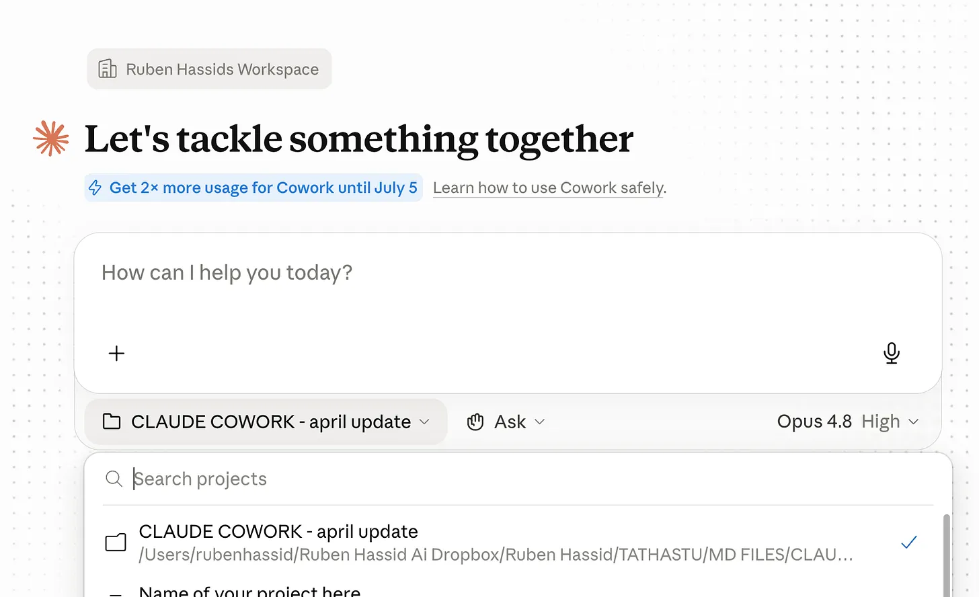Expand the CLAUDE COWORK project dropdown chevron

424,422
